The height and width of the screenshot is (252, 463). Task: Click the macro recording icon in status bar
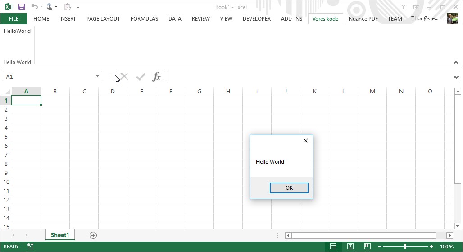pyautogui.click(x=30, y=247)
